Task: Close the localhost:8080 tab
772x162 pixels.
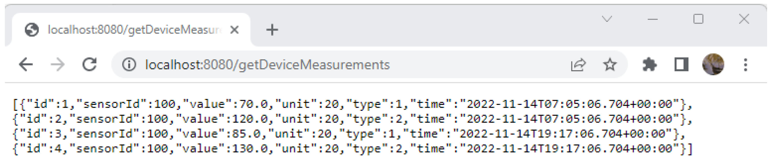Action: (234, 30)
